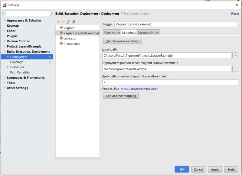Click the minus icon to remove selected server
This screenshot has width=242, height=176.
pos(63,21)
